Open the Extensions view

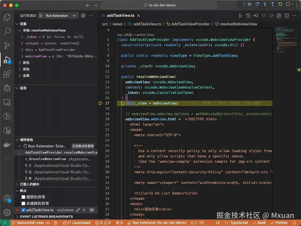[7, 74]
